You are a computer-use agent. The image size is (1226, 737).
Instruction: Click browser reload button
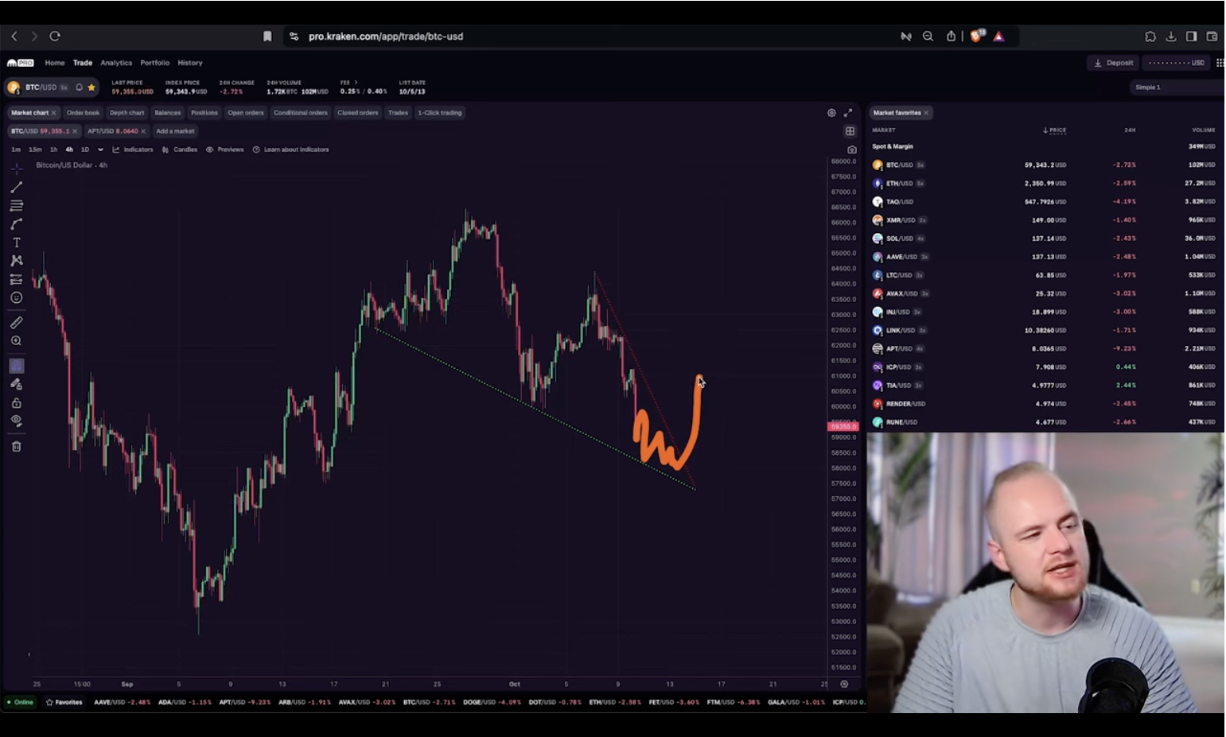click(55, 36)
